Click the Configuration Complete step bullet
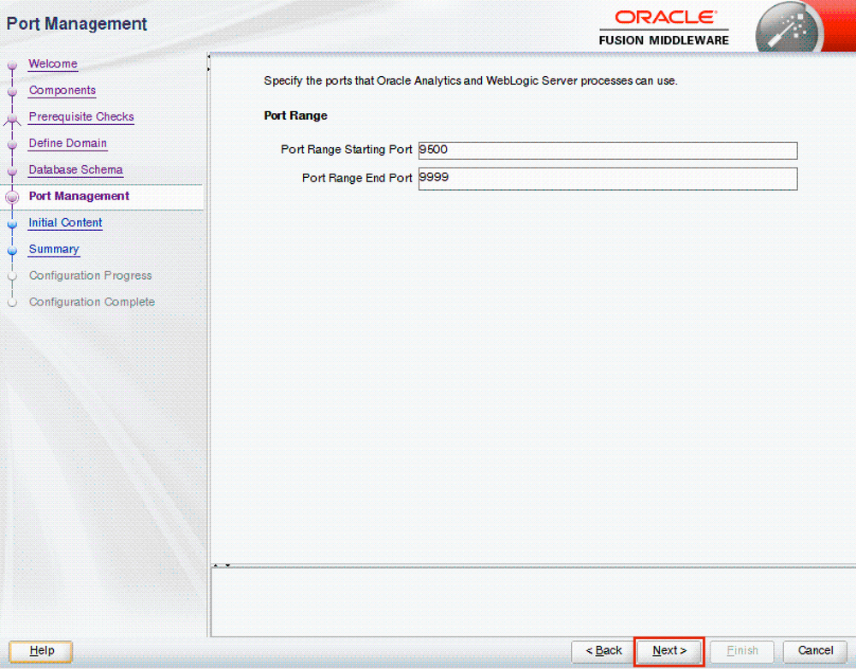856x669 pixels. (12, 303)
